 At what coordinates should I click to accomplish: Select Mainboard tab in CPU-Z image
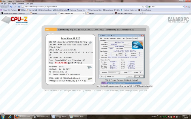point(113,38)
